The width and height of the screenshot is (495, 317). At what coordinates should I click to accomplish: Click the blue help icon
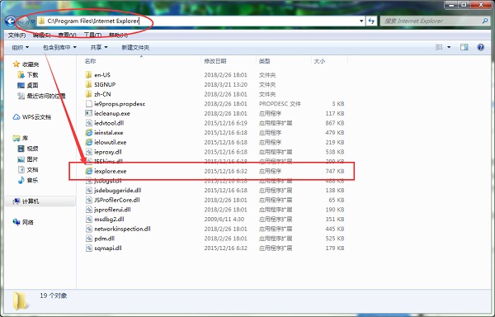480,47
